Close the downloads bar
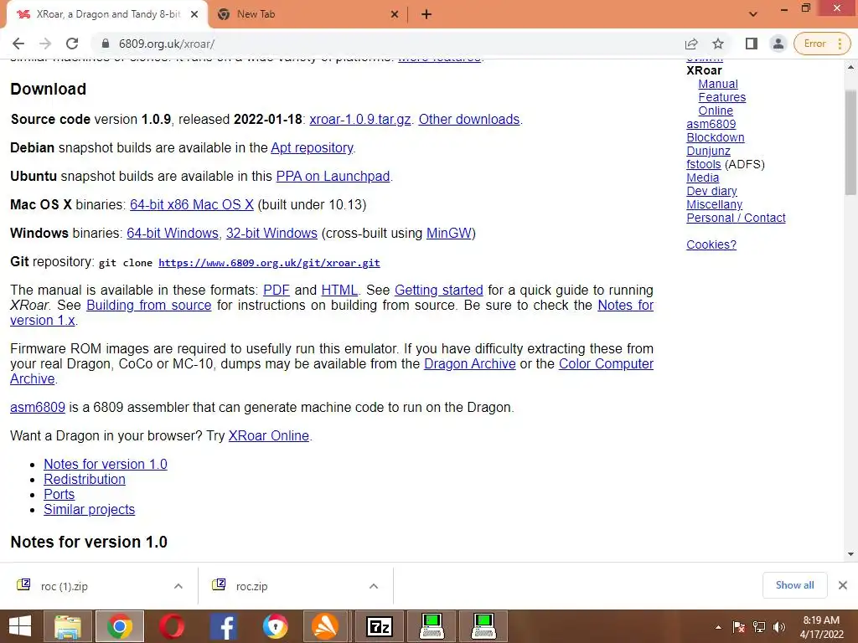The image size is (858, 643). [843, 585]
